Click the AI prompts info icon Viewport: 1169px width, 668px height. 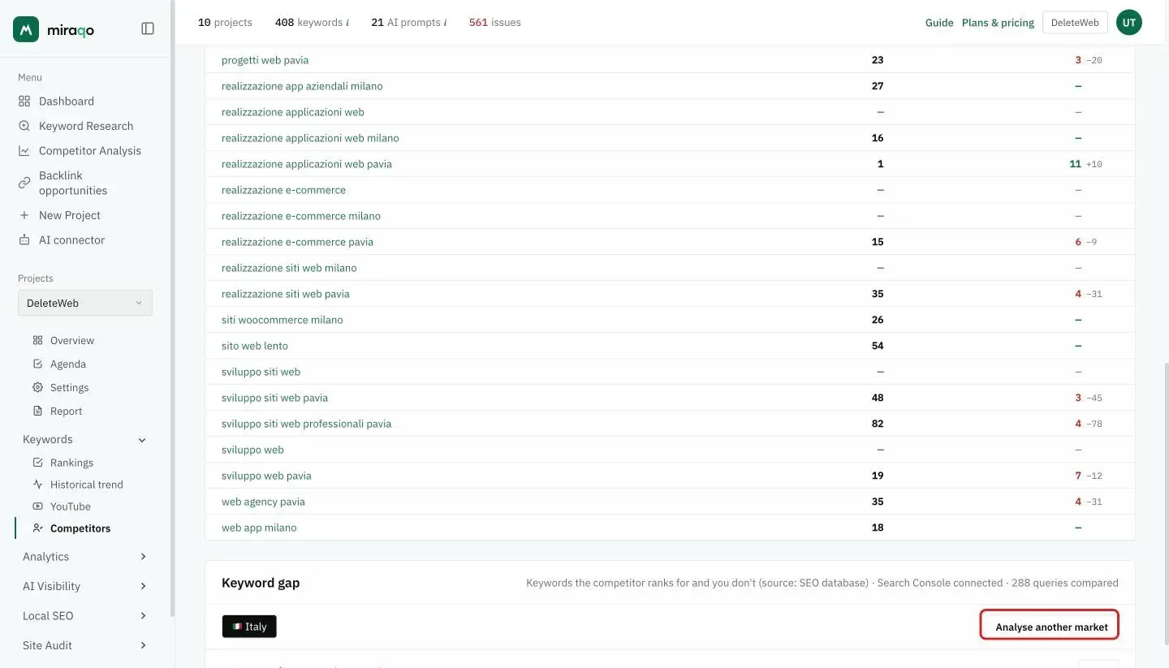click(445, 23)
